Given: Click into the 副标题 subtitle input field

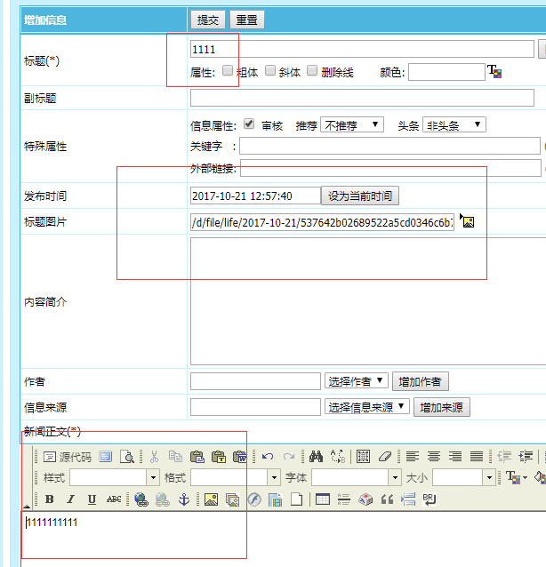Looking at the screenshot, I should pyautogui.click(x=362, y=98).
